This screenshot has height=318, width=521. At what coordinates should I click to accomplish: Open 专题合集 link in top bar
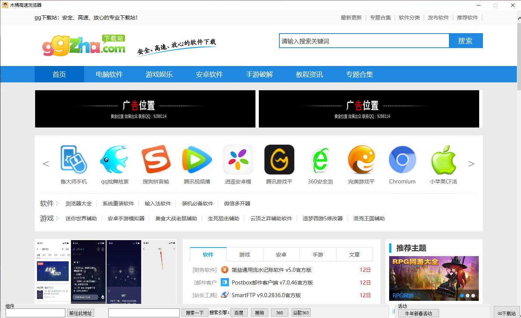click(x=381, y=18)
